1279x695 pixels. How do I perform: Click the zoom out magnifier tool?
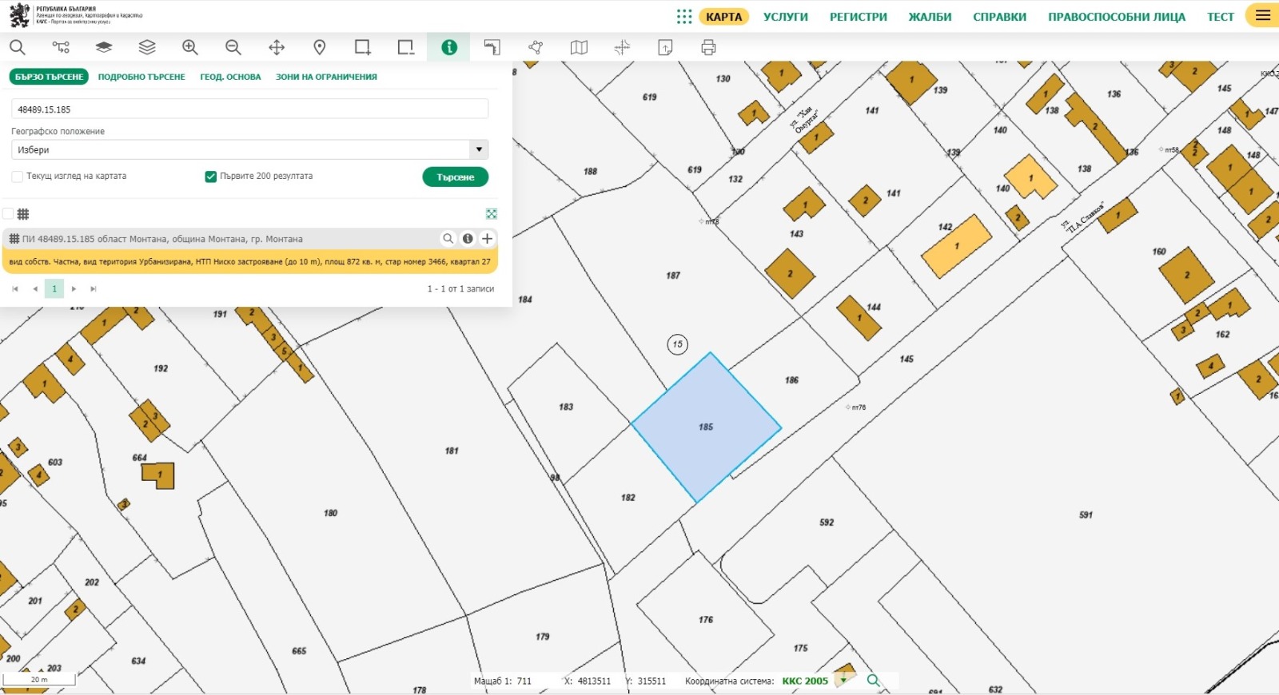point(233,48)
